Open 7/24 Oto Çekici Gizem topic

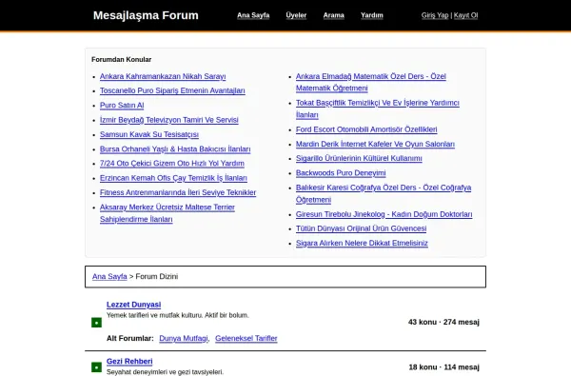(172, 164)
